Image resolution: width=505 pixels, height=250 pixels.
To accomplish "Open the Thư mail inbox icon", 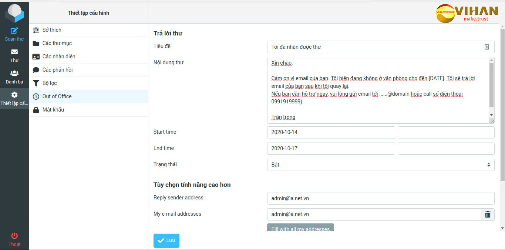I will [14, 52].
